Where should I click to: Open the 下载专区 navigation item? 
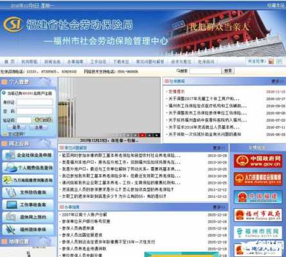tap(121, 62)
